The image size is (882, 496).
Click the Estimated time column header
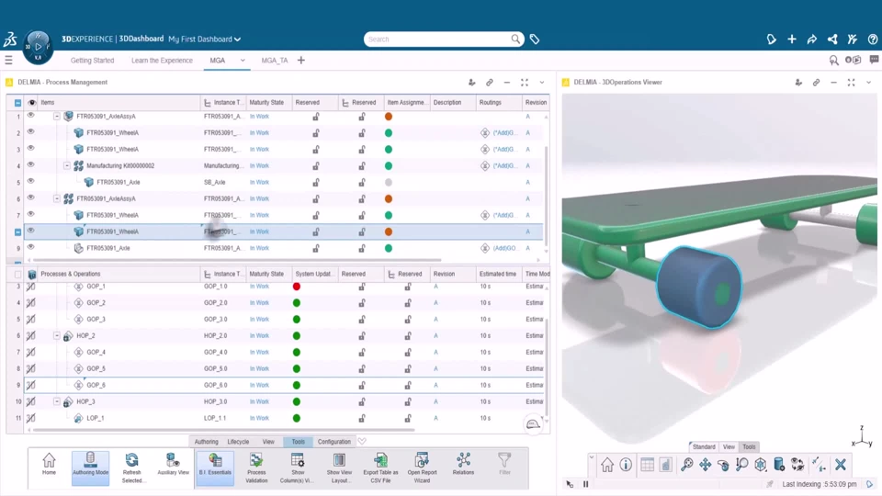click(x=498, y=274)
